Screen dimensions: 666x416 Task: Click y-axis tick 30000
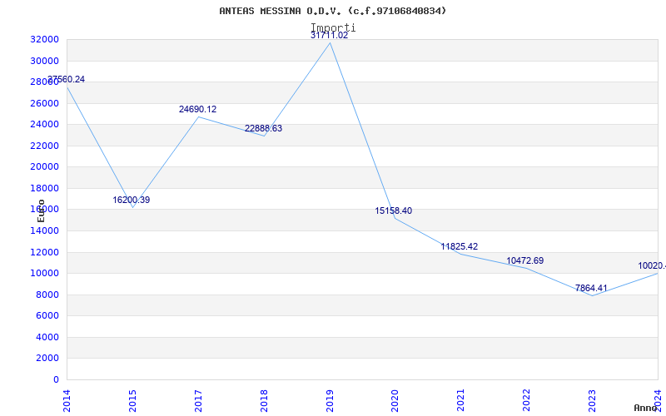click(x=44, y=61)
